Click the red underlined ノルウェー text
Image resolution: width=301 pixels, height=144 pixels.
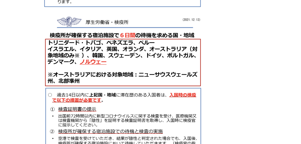tap(93, 62)
